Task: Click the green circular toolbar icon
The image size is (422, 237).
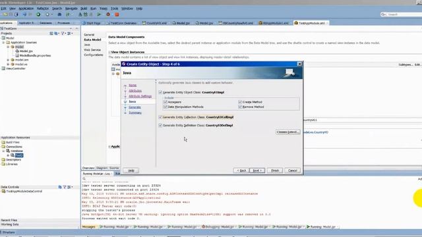Action: coord(38,14)
